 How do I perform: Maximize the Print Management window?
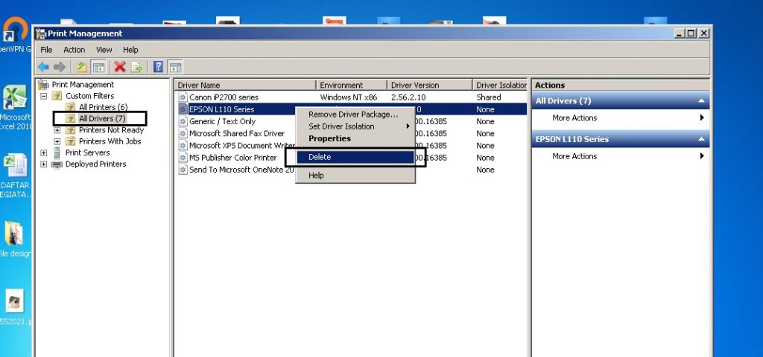pos(691,33)
